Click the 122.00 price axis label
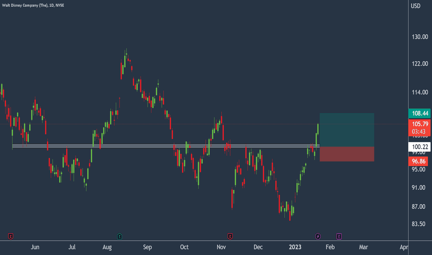Viewport: 432px width, 255px height. tap(420, 64)
